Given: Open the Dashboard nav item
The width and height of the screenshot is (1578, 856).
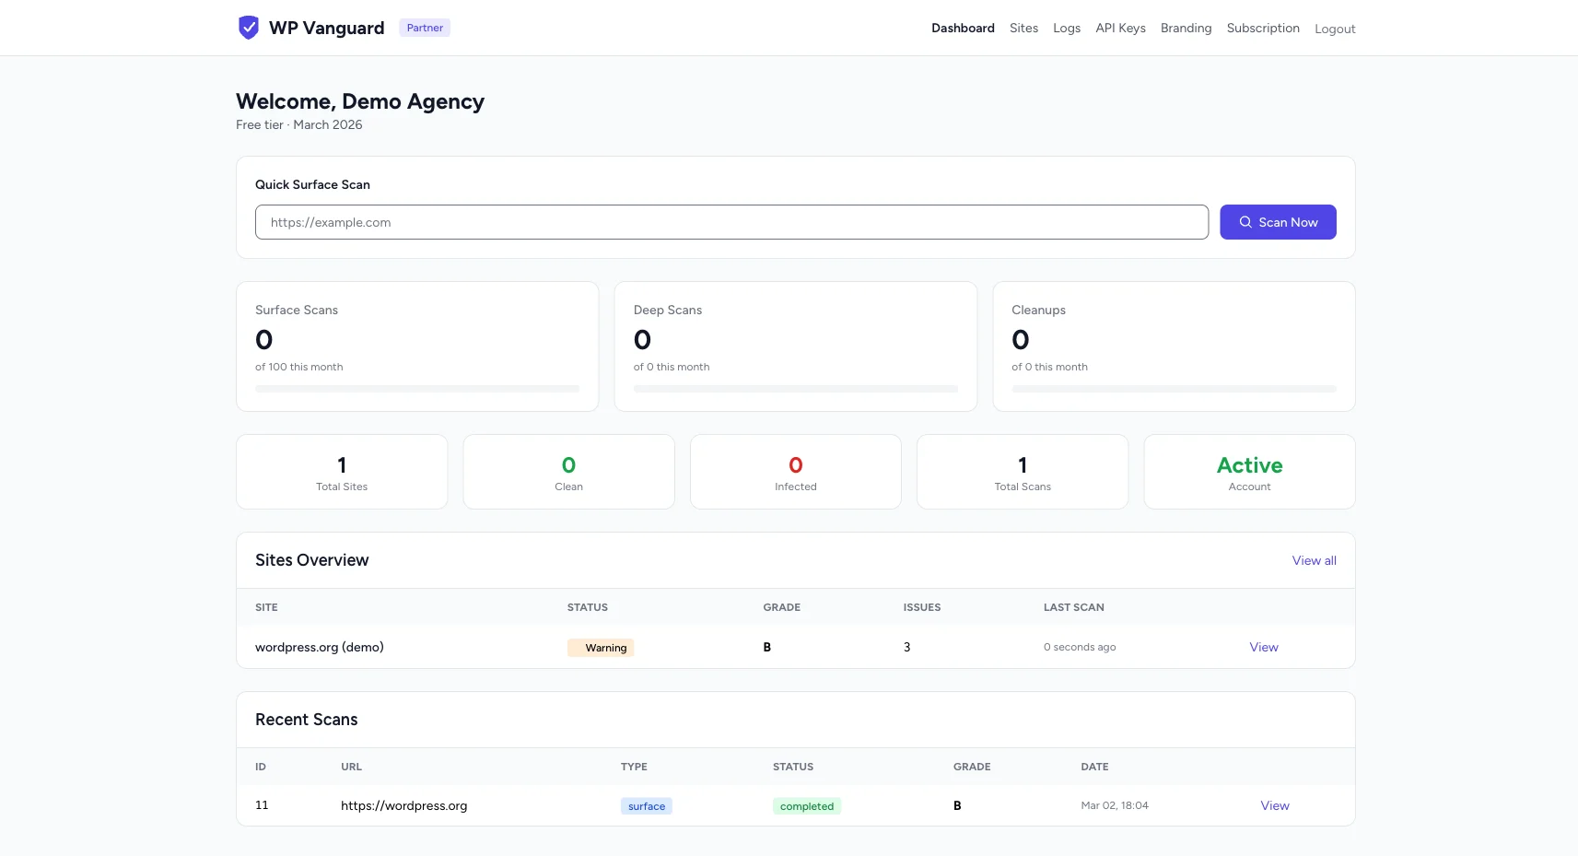Looking at the screenshot, I should pos(963,28).
